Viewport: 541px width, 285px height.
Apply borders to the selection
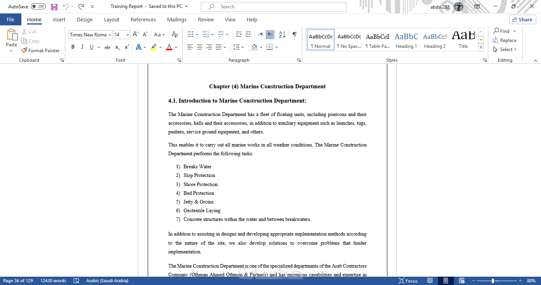270,47
